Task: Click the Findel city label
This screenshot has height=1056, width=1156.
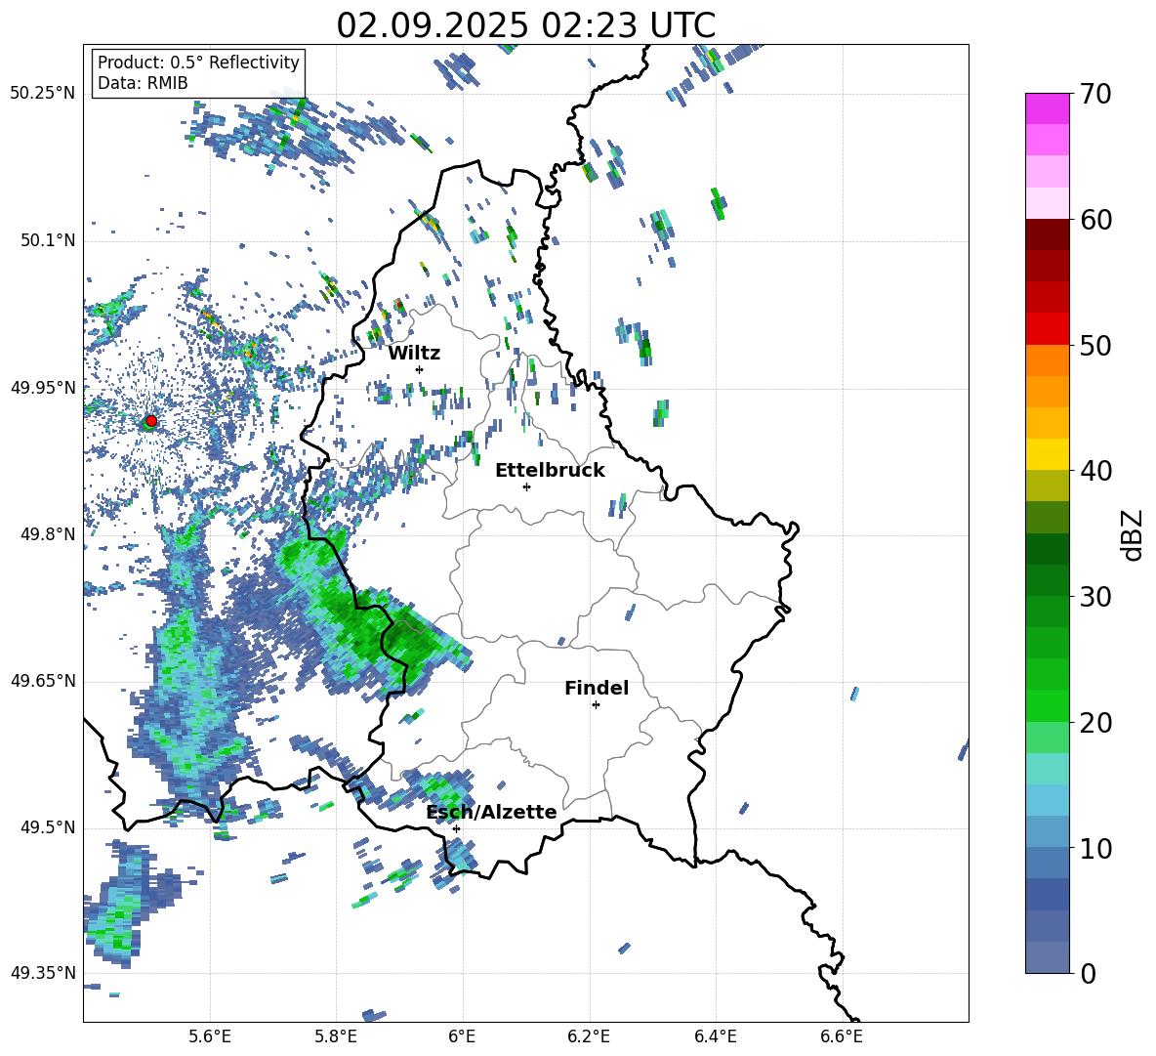Action: [597, 689]
